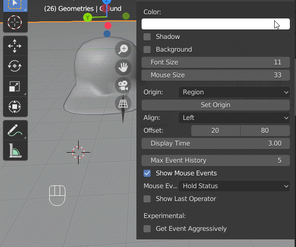
Task: Click the panel's vertical scrollbar
Action: click(x=295, y=87)
